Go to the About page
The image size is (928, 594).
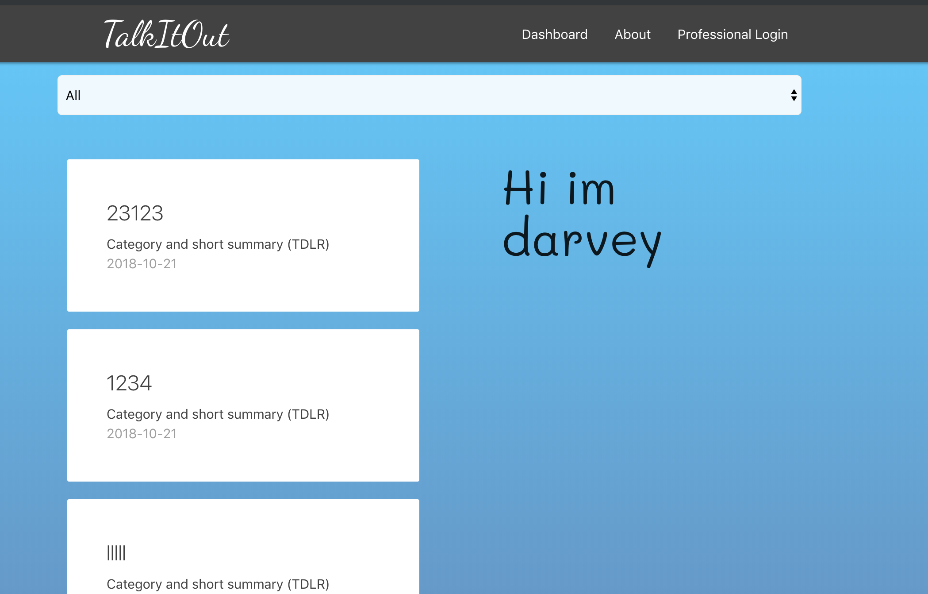(x=632, y=35)
